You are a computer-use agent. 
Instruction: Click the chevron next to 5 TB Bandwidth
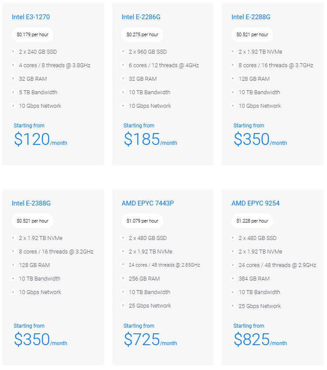(x=14, y=92)
